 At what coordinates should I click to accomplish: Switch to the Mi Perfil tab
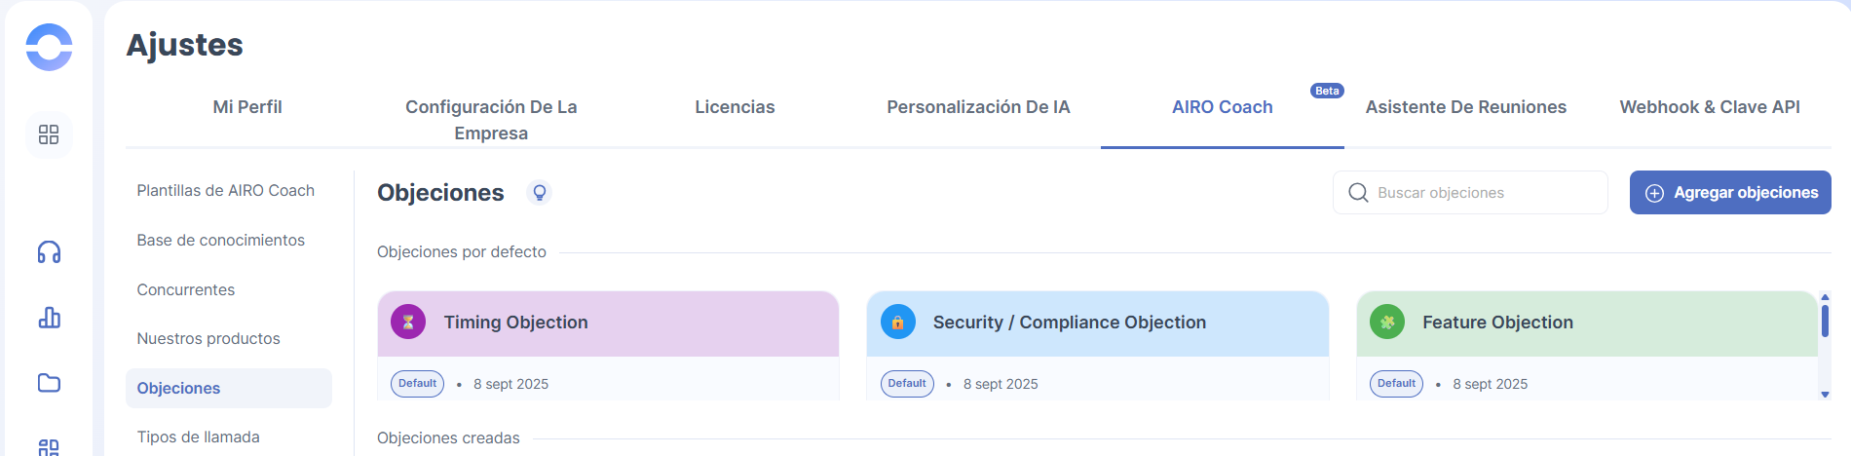click(247, 107)
